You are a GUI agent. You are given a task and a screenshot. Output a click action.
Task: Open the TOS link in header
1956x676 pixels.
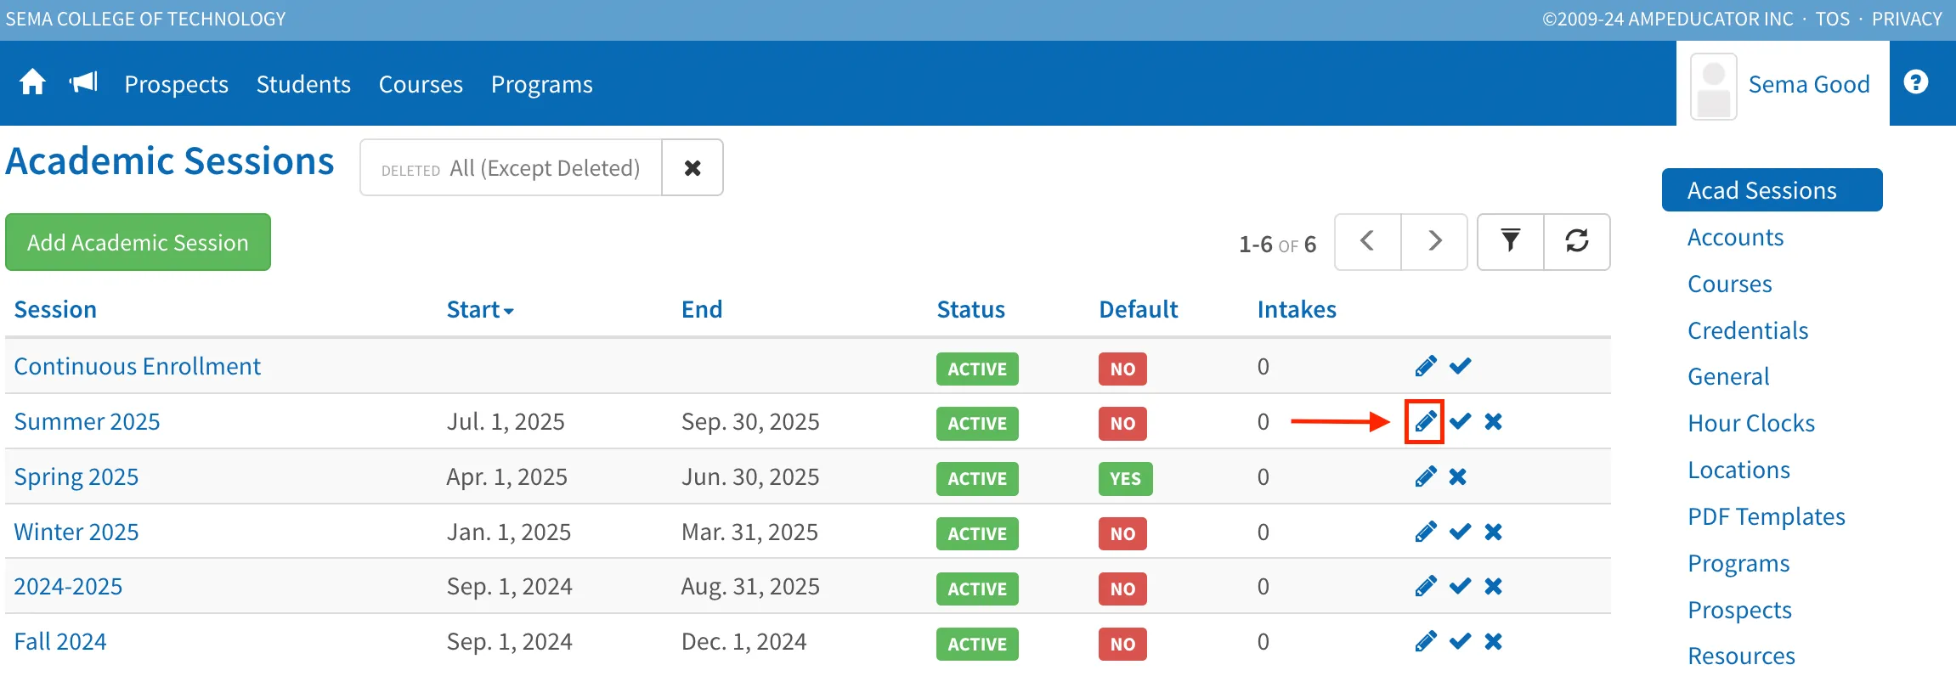pyautogui.click(x=1832, y=19)
